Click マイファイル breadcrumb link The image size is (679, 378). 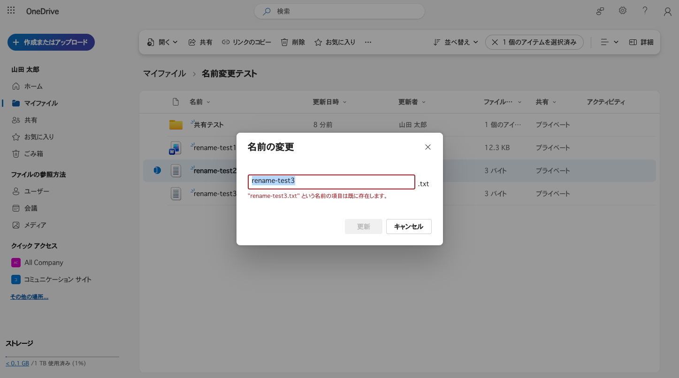[x=165, y=74]
